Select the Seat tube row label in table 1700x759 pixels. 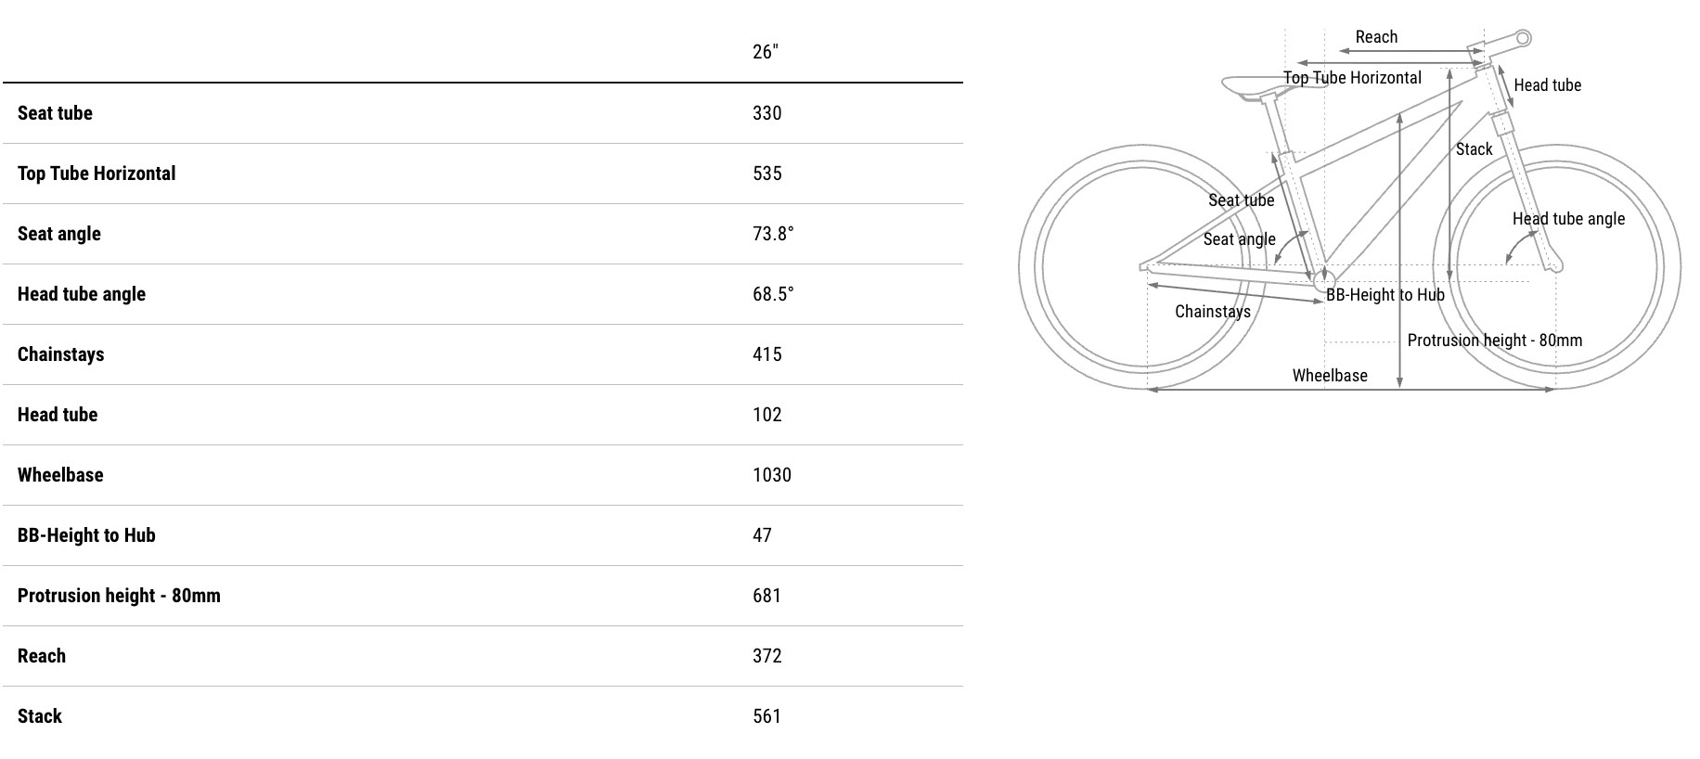point(55,113)
